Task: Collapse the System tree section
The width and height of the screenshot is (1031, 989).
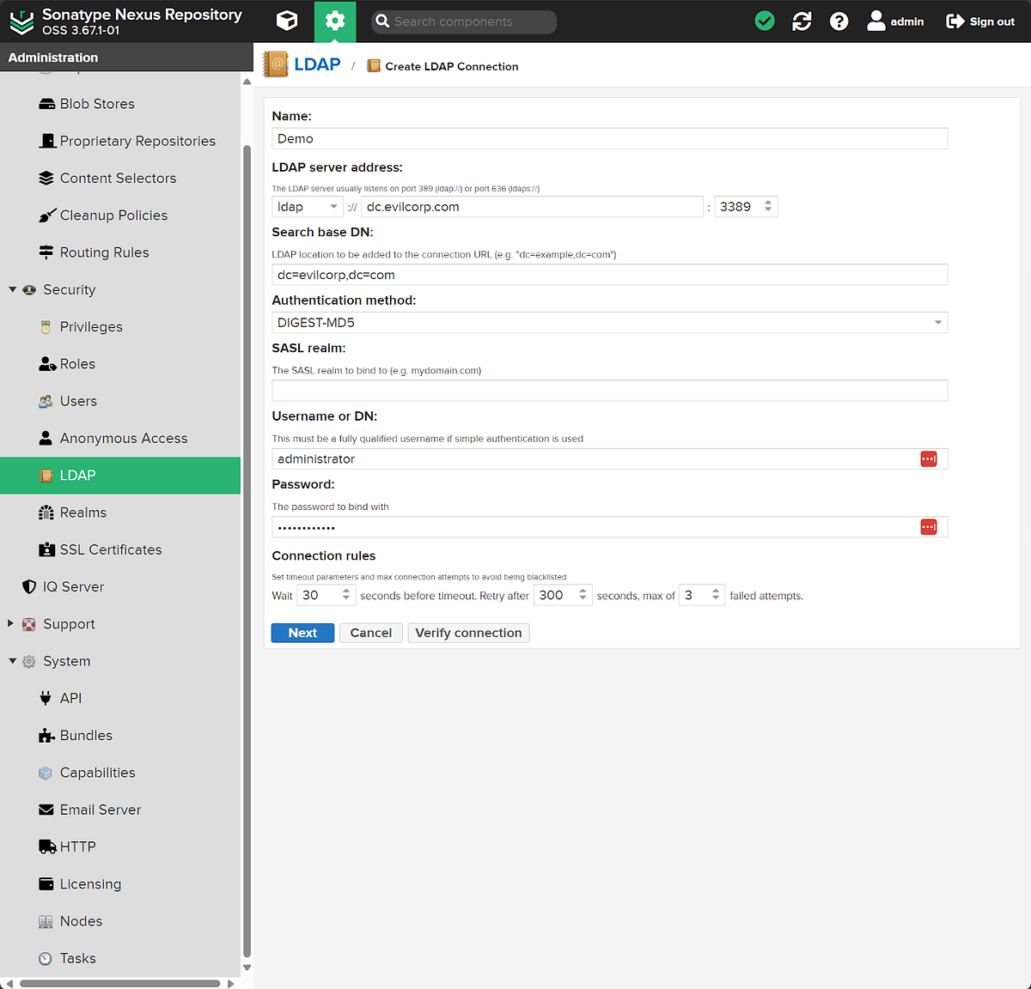Action: 12,661
